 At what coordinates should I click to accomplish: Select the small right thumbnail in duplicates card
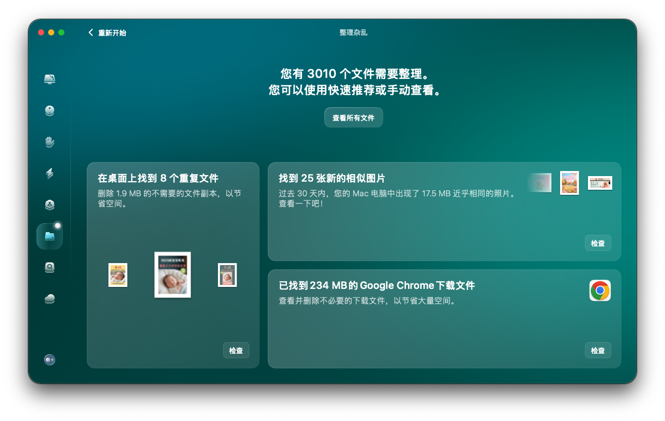point(227,275)
